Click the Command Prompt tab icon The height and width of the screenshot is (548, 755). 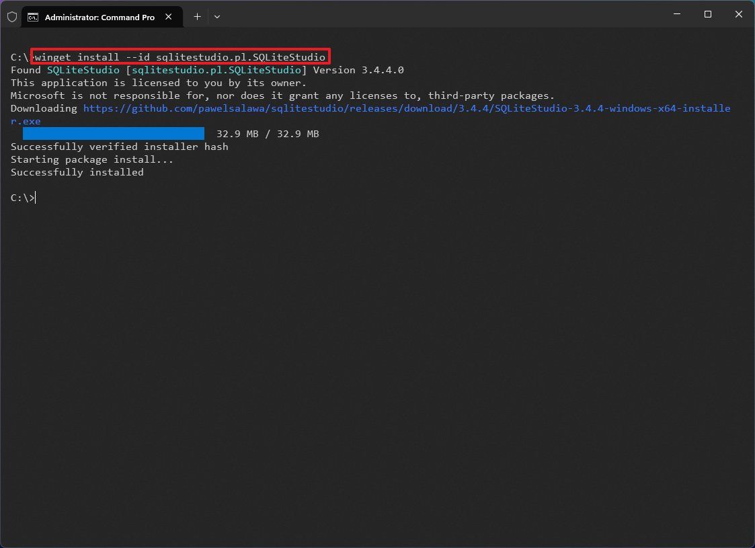33,17
